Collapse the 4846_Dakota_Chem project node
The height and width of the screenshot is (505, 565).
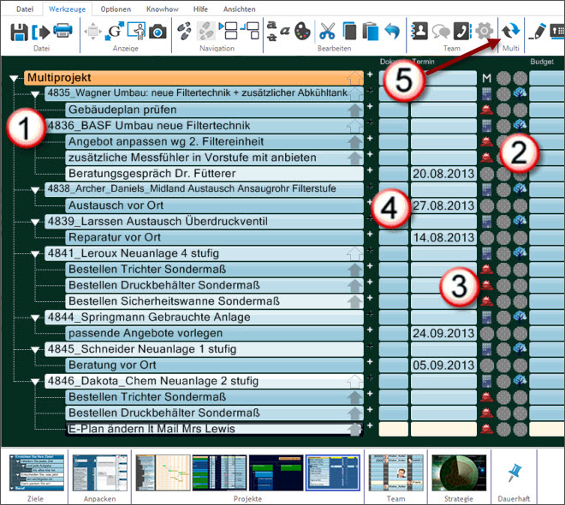[35, 382]
